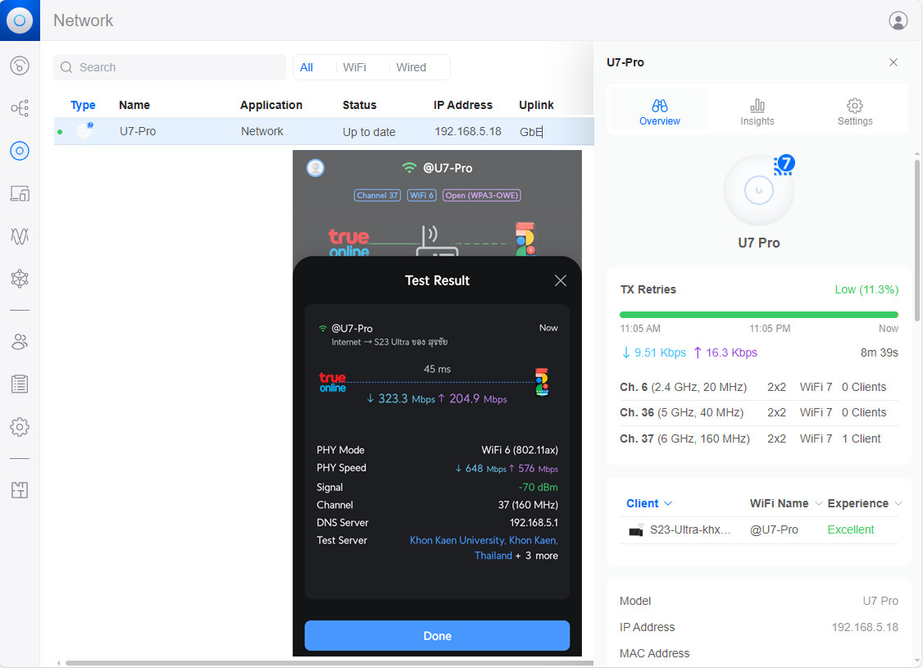This screenshot has width=923, height=668.
Task: Click the U7 Pro device thumbnail image
Action: tap(759, 190)
